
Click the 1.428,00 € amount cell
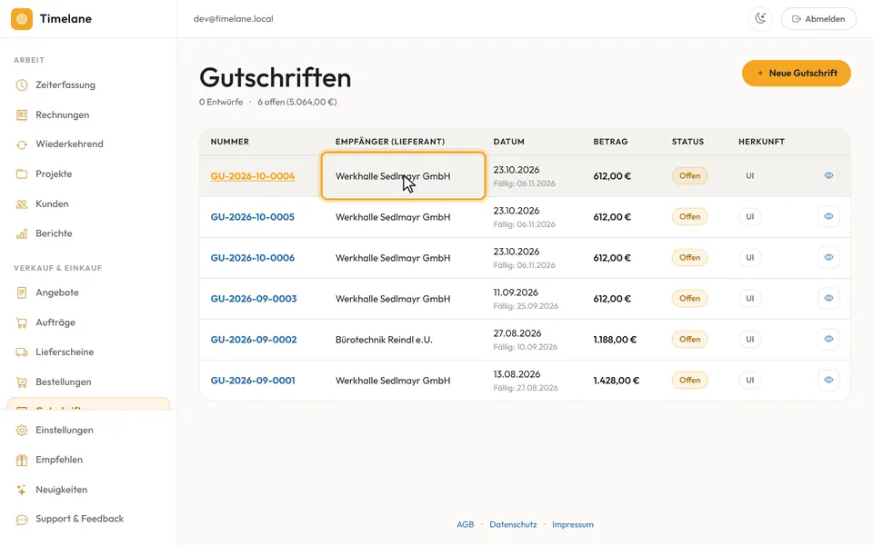coord(617,381)
